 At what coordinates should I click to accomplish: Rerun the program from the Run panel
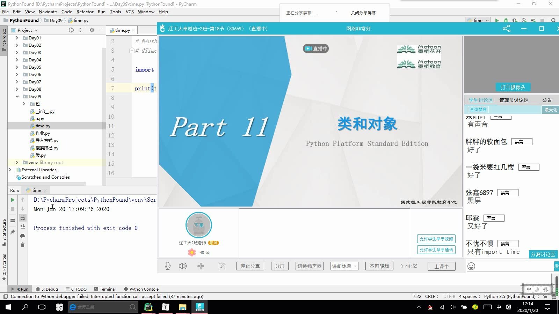pos(13,200)
